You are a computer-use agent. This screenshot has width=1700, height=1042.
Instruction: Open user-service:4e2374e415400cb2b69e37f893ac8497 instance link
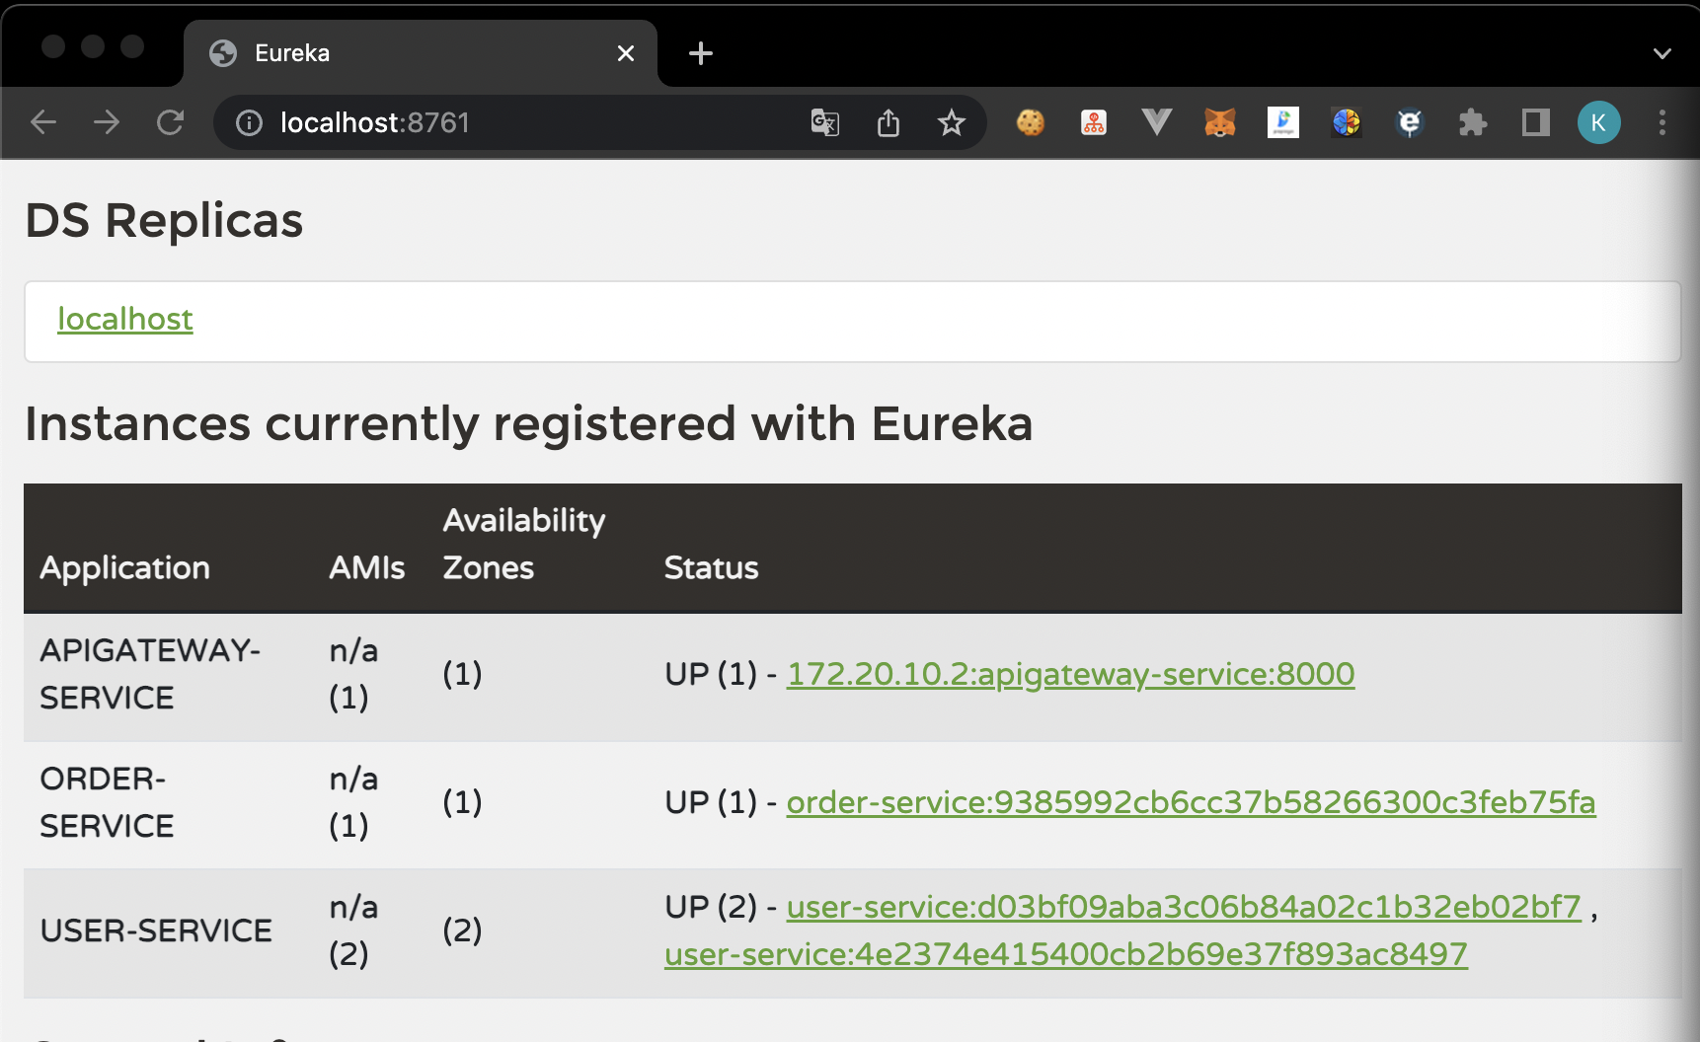pyautogui.click(x=1066, y=954)
